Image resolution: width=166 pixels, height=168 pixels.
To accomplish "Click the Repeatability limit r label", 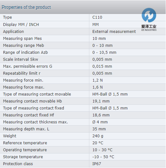I will click(x=22, y=73).
